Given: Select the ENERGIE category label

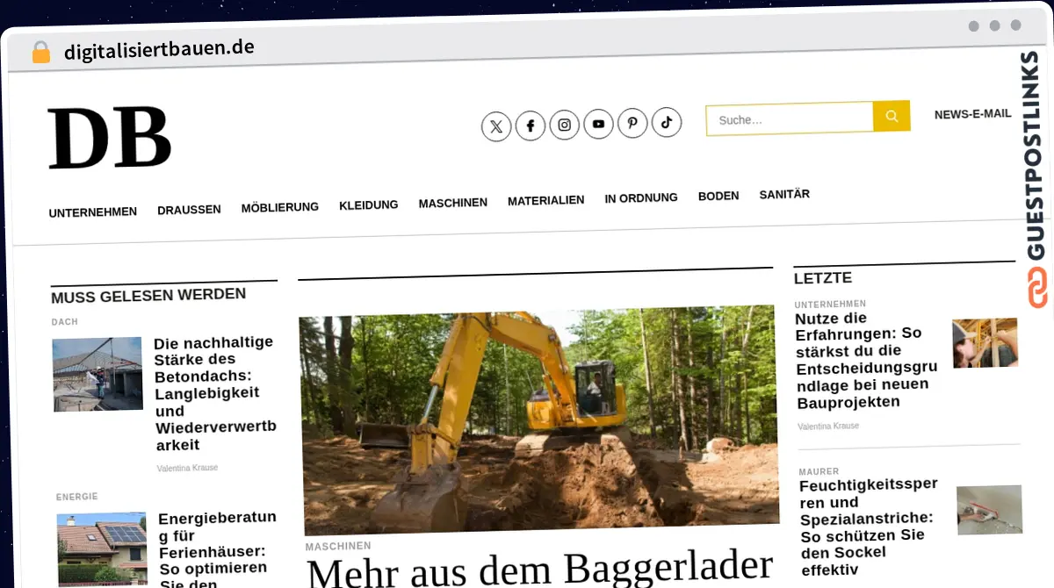Looking at the screenshot, I should 77,497.
